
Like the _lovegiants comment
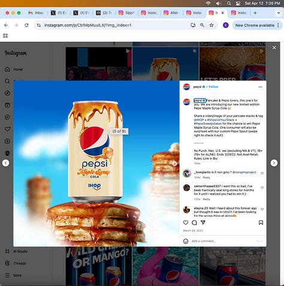click(x=262, y=174)
